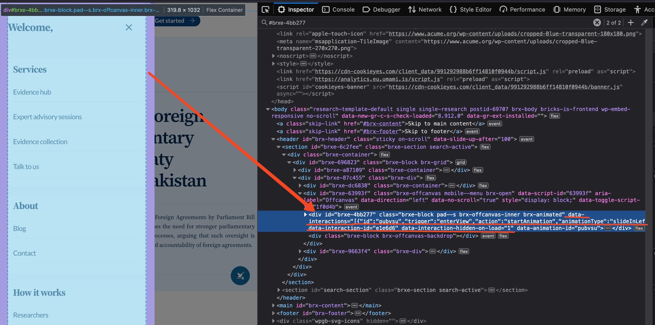
Task: Close the Welcome offcanvas menu
Action: (x=129, y=28)
